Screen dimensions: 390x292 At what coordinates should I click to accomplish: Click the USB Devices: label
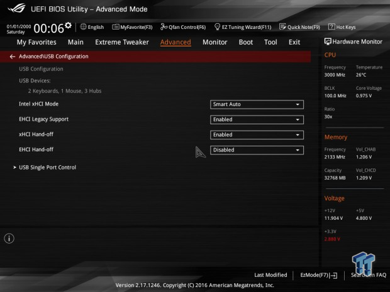(35, 81)
